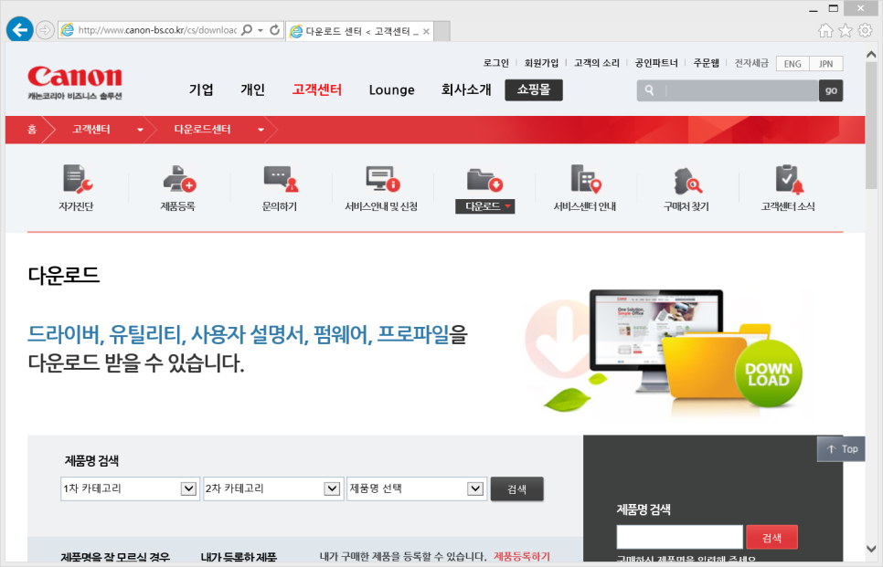
Task: Open the 고객의 소리 link
Action: click(597, 63)
